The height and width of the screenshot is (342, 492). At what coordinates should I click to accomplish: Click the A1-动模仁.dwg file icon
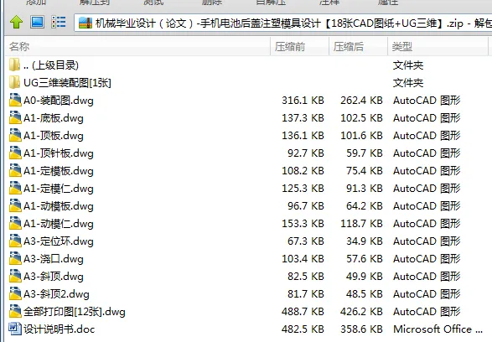(x=15, y=223)
